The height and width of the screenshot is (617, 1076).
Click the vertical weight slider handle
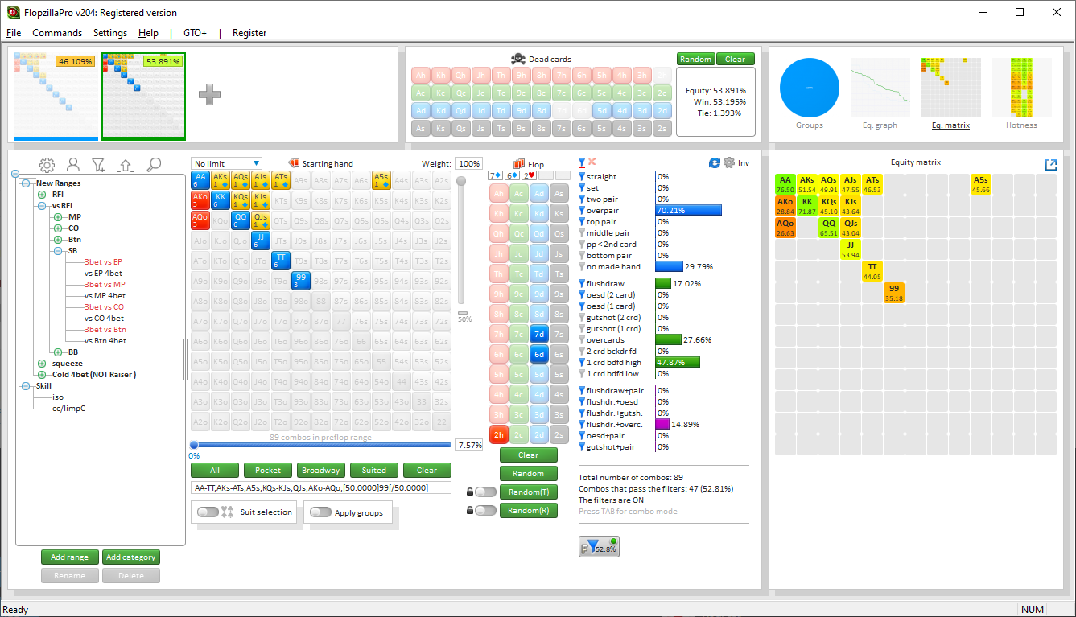(461, 181)
